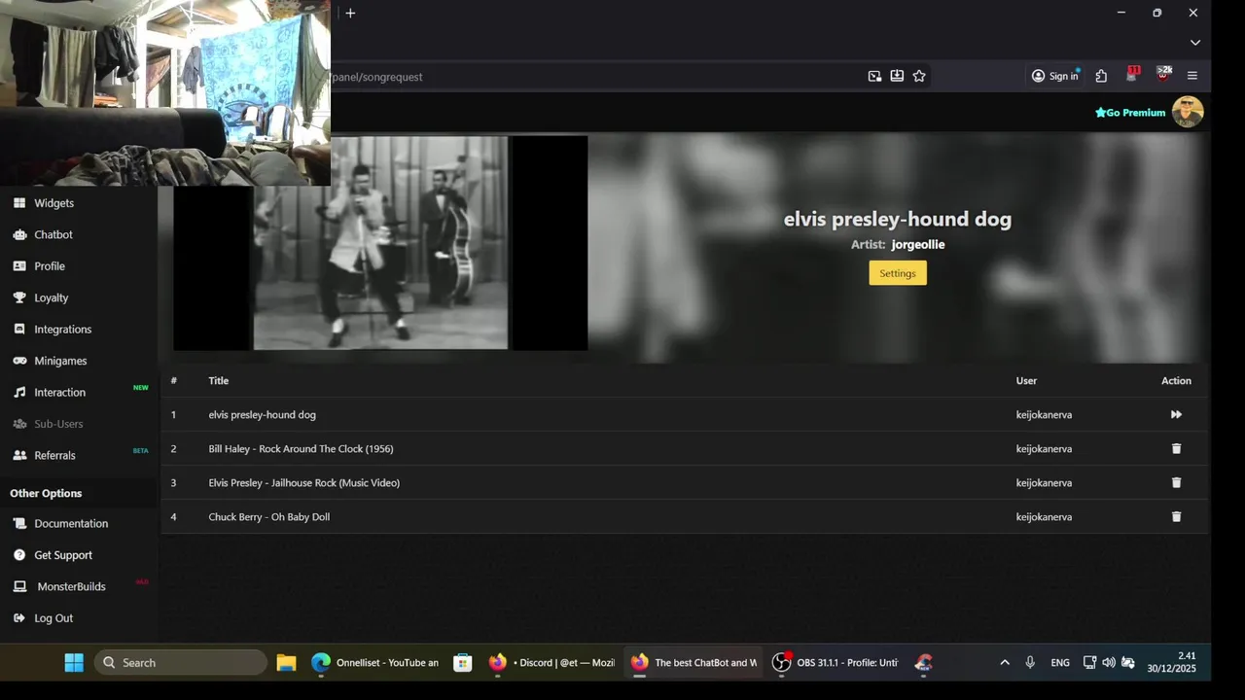Select title Elvis Presley - Jailhouse Rock (Music Video)
This screenshot has width=1245, height=700.
[303, 483]
